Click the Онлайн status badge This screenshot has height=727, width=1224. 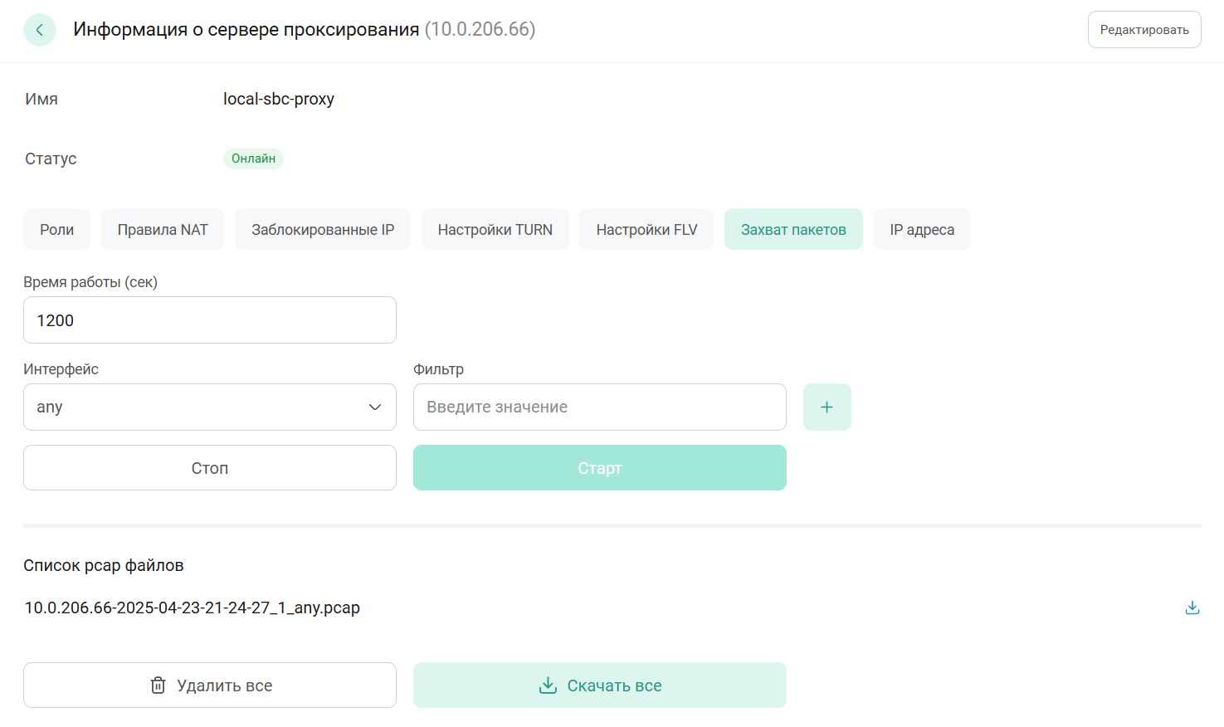tap(253, 159)
